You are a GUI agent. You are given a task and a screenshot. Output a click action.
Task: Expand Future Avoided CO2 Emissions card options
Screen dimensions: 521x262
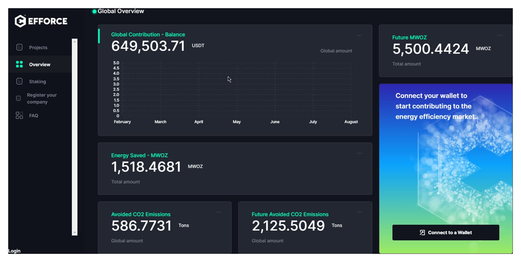359,212
